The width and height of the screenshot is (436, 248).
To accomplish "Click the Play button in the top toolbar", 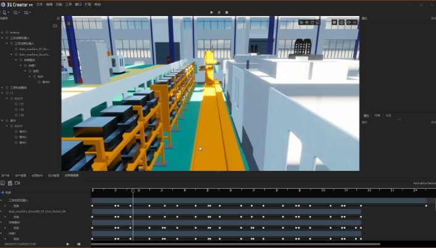I will [212, 12].
